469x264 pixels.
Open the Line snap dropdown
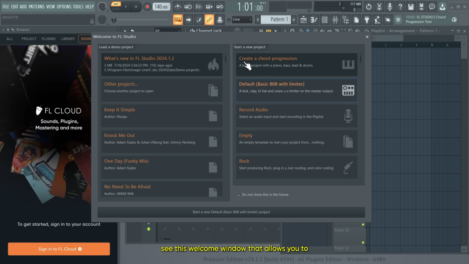pos(242,20)
